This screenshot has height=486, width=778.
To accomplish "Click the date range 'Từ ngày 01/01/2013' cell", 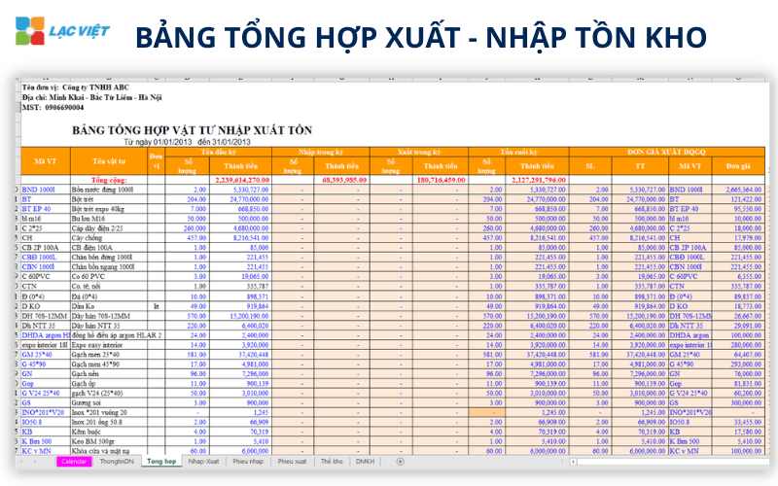I will (187, 142).
